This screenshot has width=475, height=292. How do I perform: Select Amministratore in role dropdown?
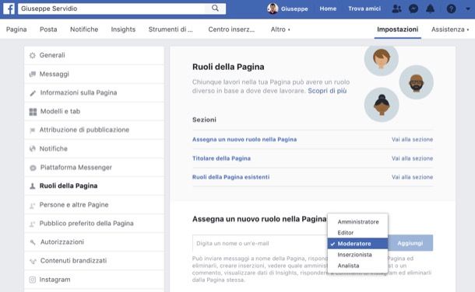357,222
